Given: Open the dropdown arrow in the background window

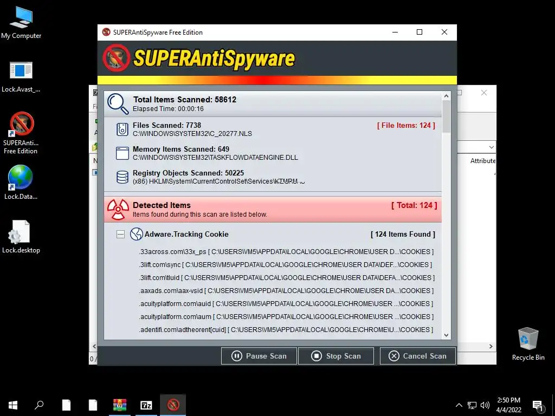Looking at the screenshot, I should pyautogui.click(x=491, y=147).
